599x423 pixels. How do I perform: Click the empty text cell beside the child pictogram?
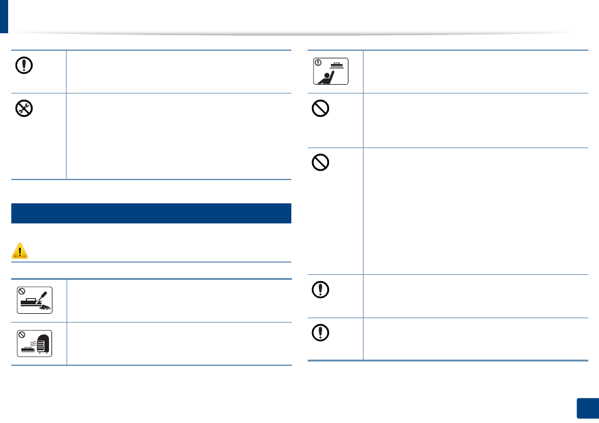tap(475, 72)
